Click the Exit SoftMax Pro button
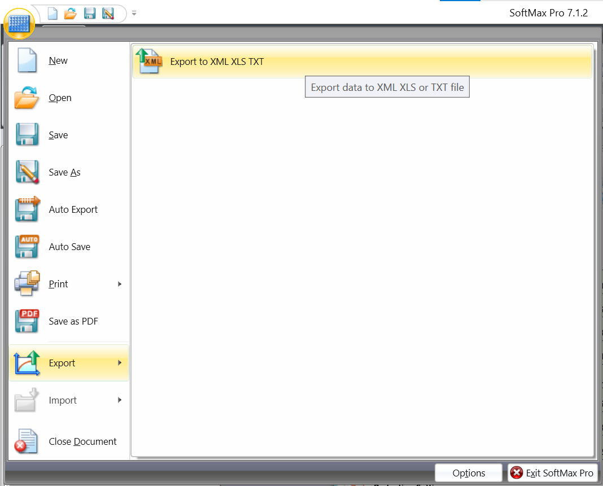603x486 pixels. (x=553, y=473)
